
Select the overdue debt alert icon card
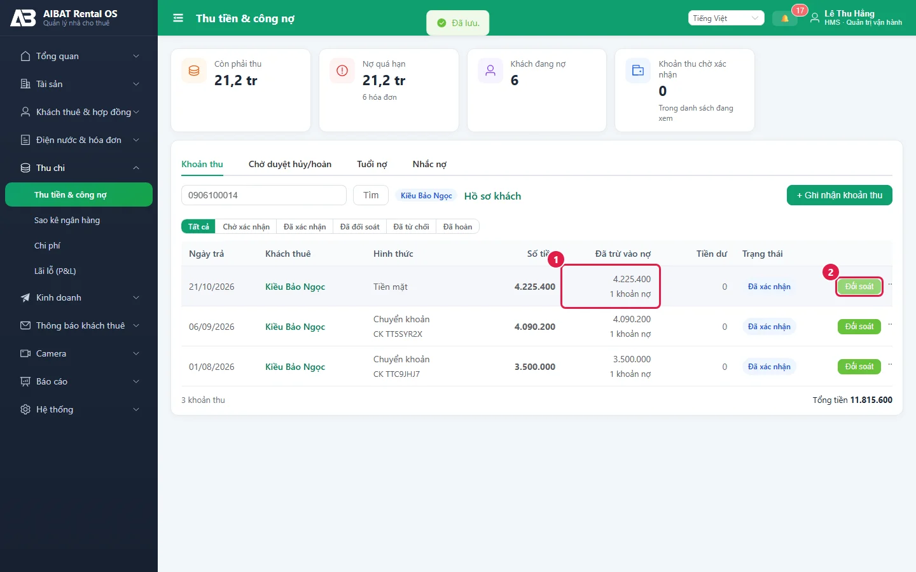[x=342, y=71]
